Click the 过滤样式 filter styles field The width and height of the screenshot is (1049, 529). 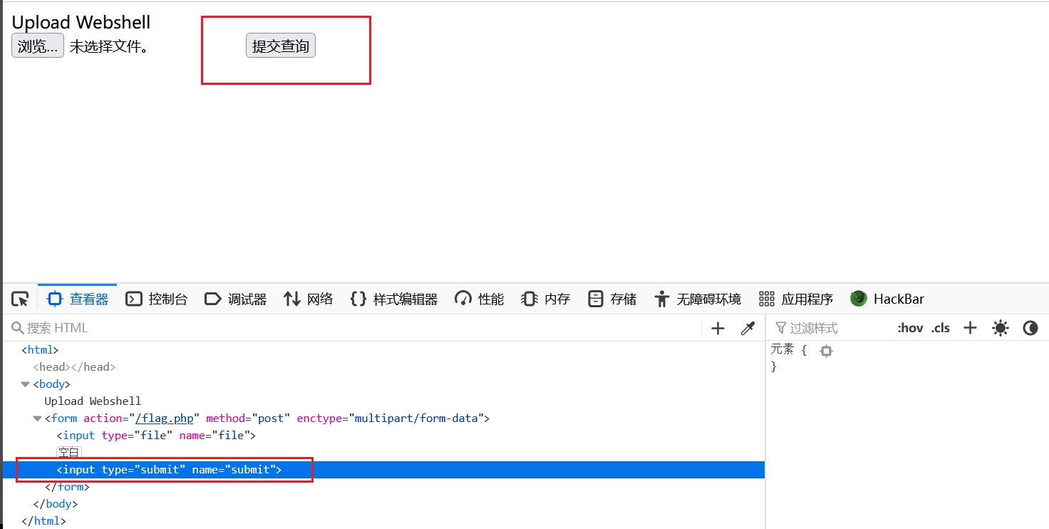pyautogui.click(x=830, y=328)
